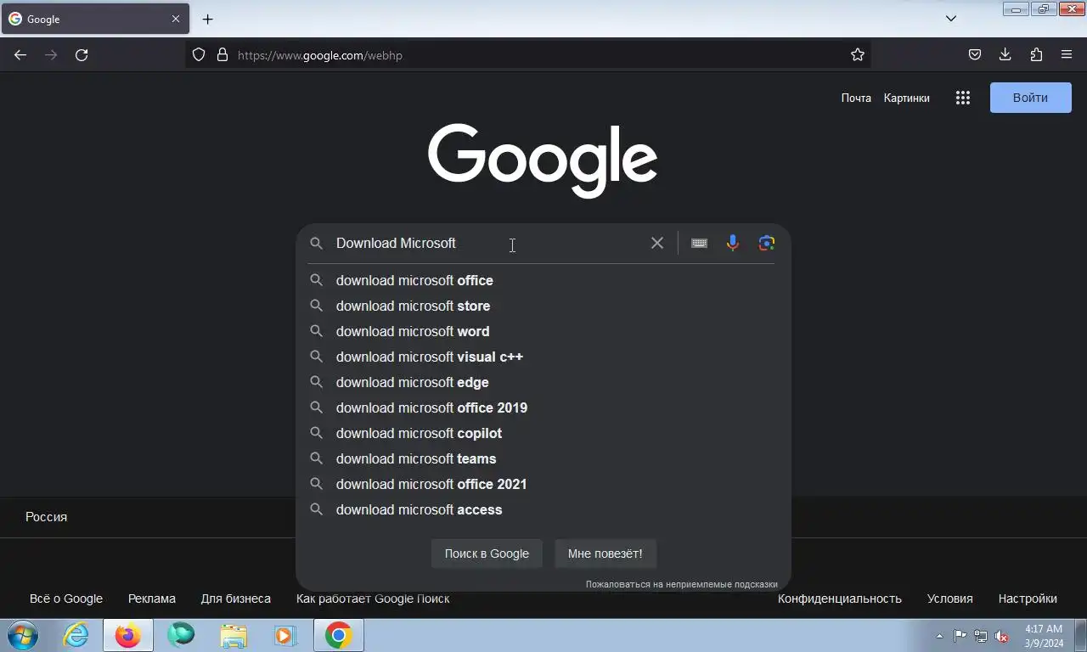The height and width of the screenshot is (652, 1087).
Task: Show hidden system tray icons arrow
Action: [939, 636]
